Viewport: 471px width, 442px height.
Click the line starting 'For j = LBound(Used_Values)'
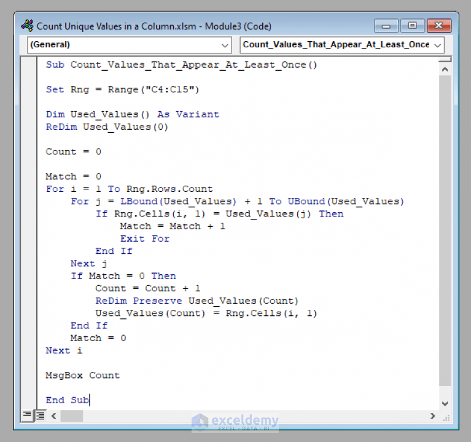[237, 202]
